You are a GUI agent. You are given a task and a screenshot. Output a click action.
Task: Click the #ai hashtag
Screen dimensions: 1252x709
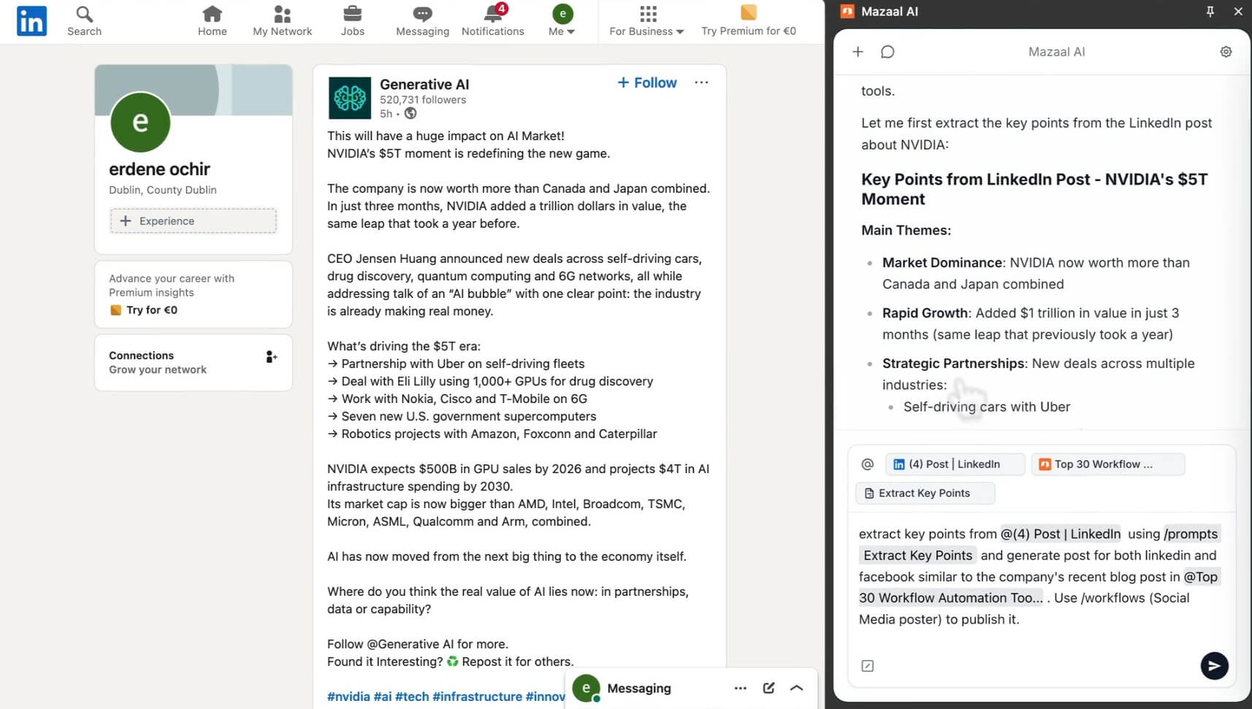click(x=383, y=697)
